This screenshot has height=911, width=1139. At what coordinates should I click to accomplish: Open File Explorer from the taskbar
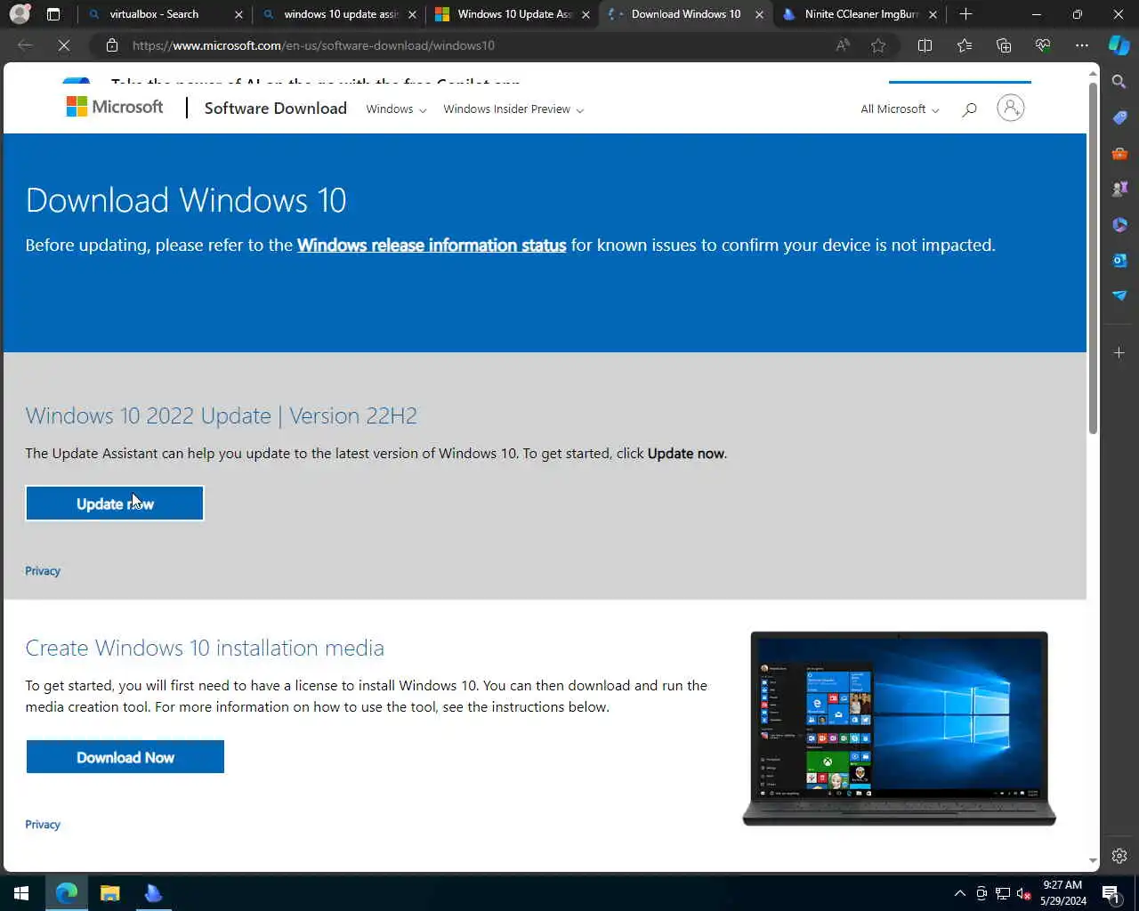110,893
